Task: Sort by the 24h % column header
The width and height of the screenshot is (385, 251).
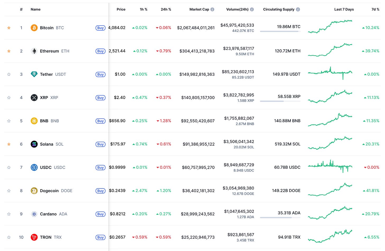Action: [166, 9]
